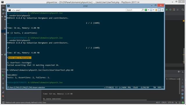Click the NUM indicator in ConEmu status bar
The image size is (186, 105).
coord(124,87)
